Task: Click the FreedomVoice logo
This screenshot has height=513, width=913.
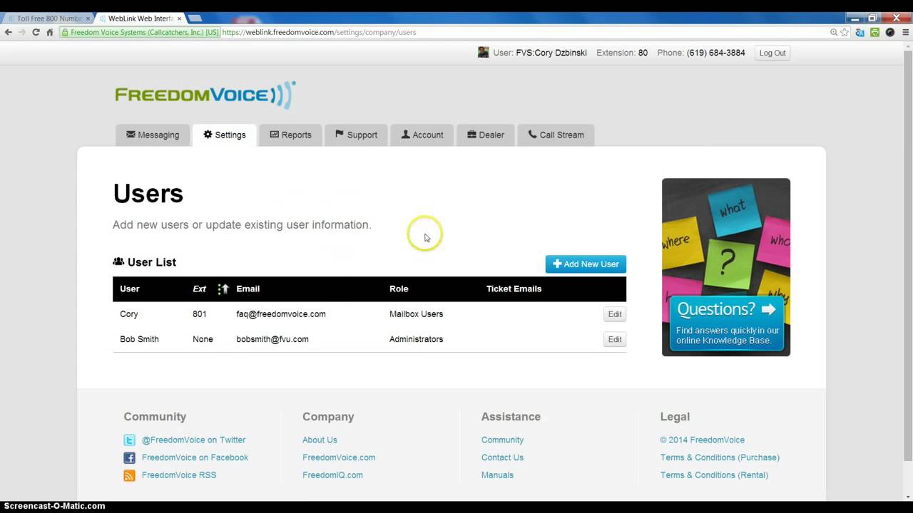Action: pos(205,95)
